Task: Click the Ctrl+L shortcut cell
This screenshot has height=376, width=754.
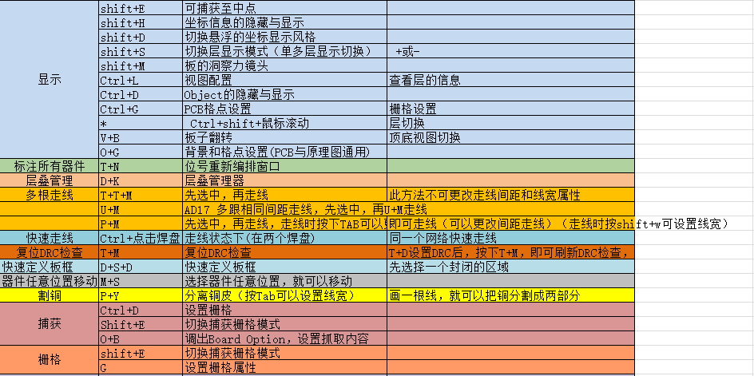Action: (x=141, y=80)
